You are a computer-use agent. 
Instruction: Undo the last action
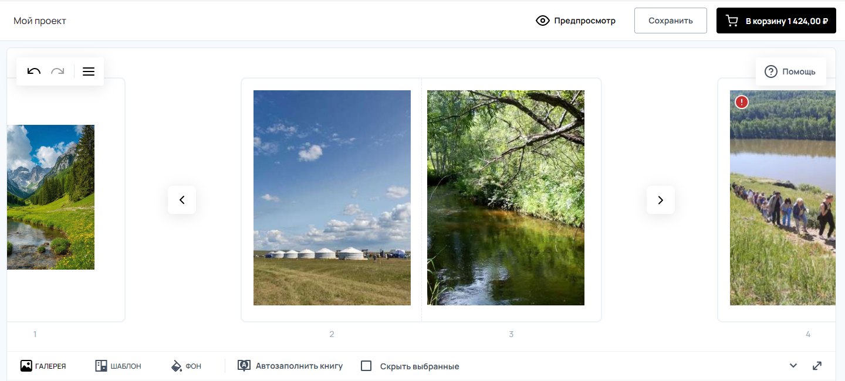(x=34, y=72)
